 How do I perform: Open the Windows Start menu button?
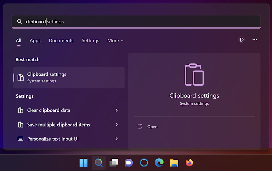[83, 163]
